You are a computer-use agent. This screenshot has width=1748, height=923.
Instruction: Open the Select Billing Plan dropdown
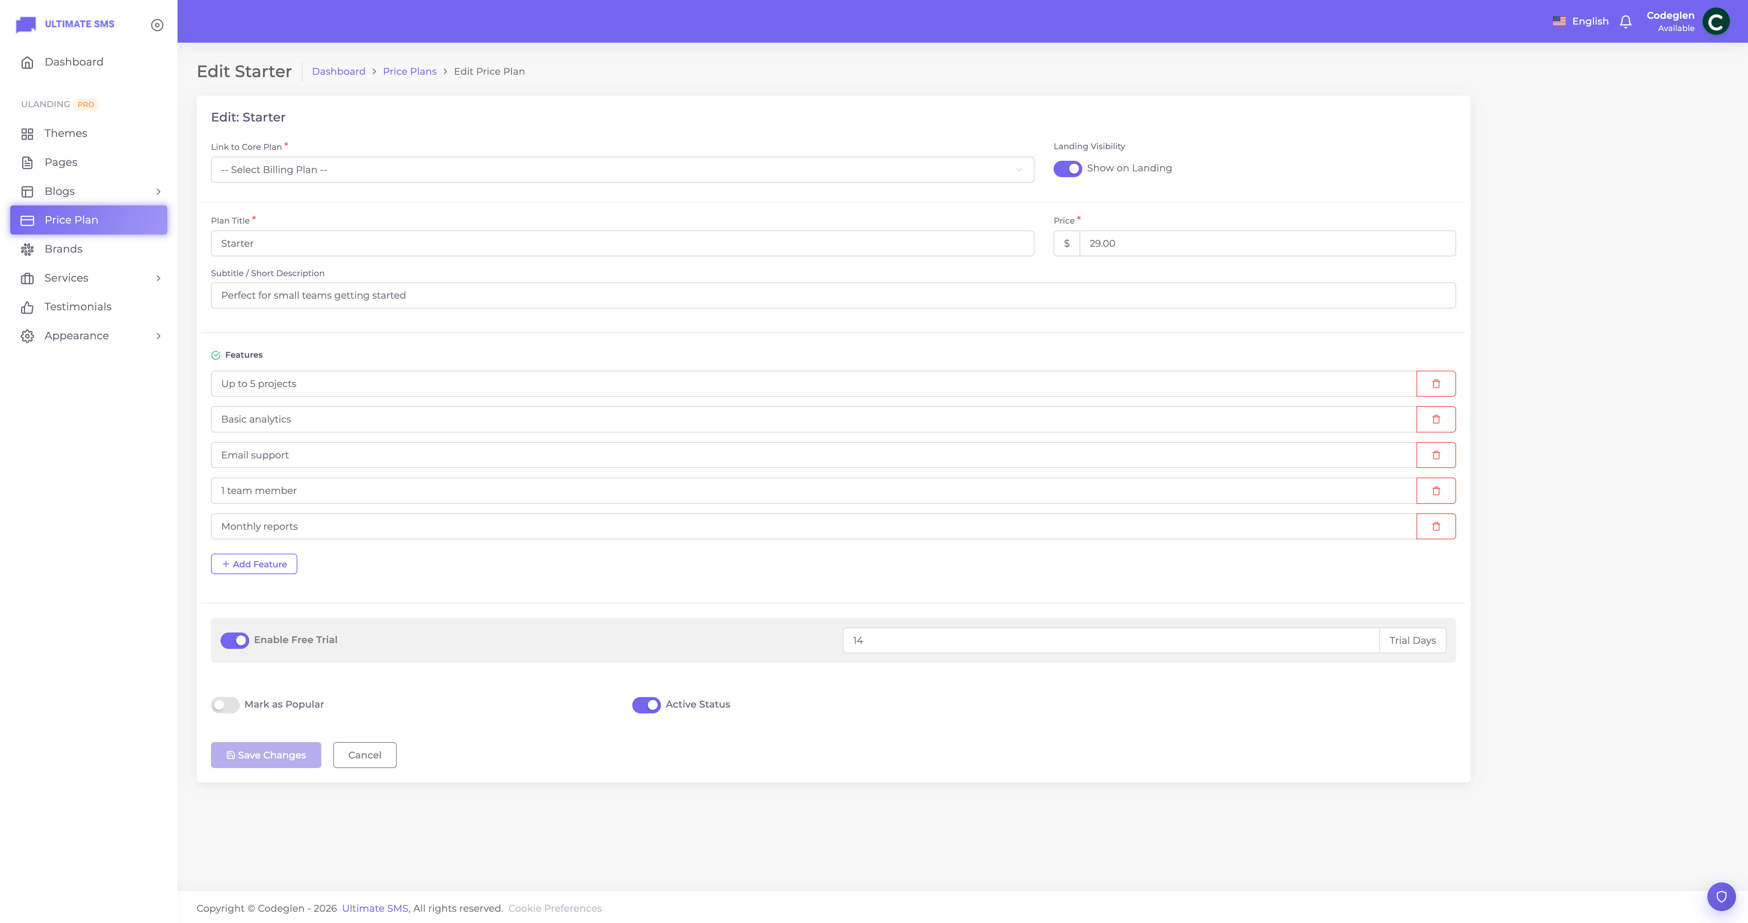tap(622, 170)
